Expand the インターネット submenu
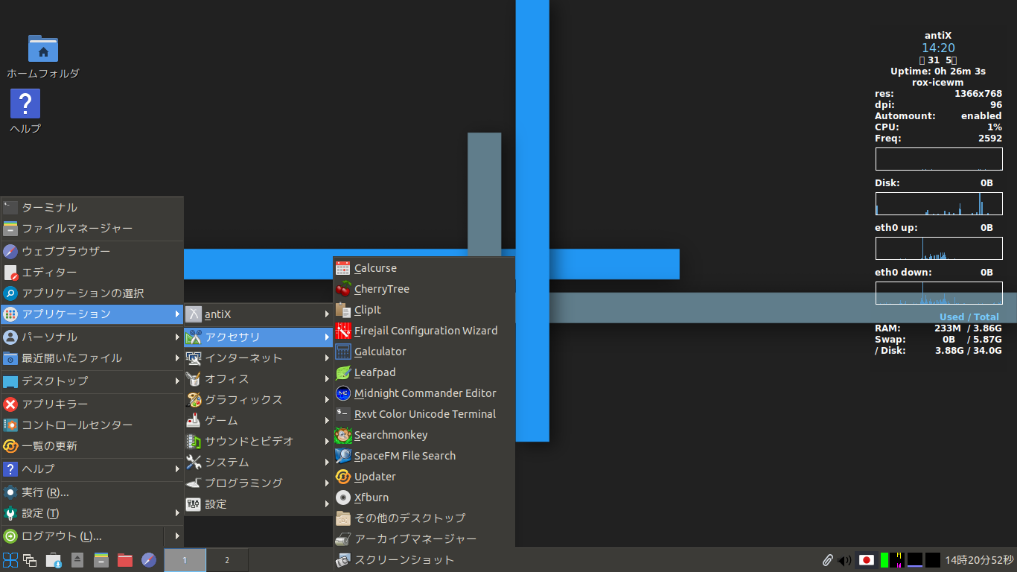1017x572 pixels. [x=258, y=358]
